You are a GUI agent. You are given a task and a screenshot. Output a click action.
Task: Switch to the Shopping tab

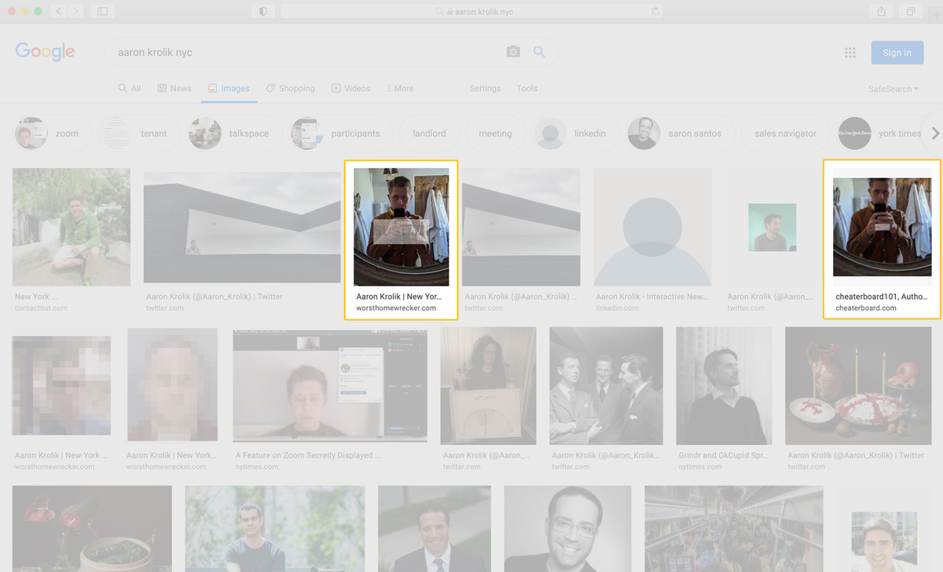pos(290,89)
